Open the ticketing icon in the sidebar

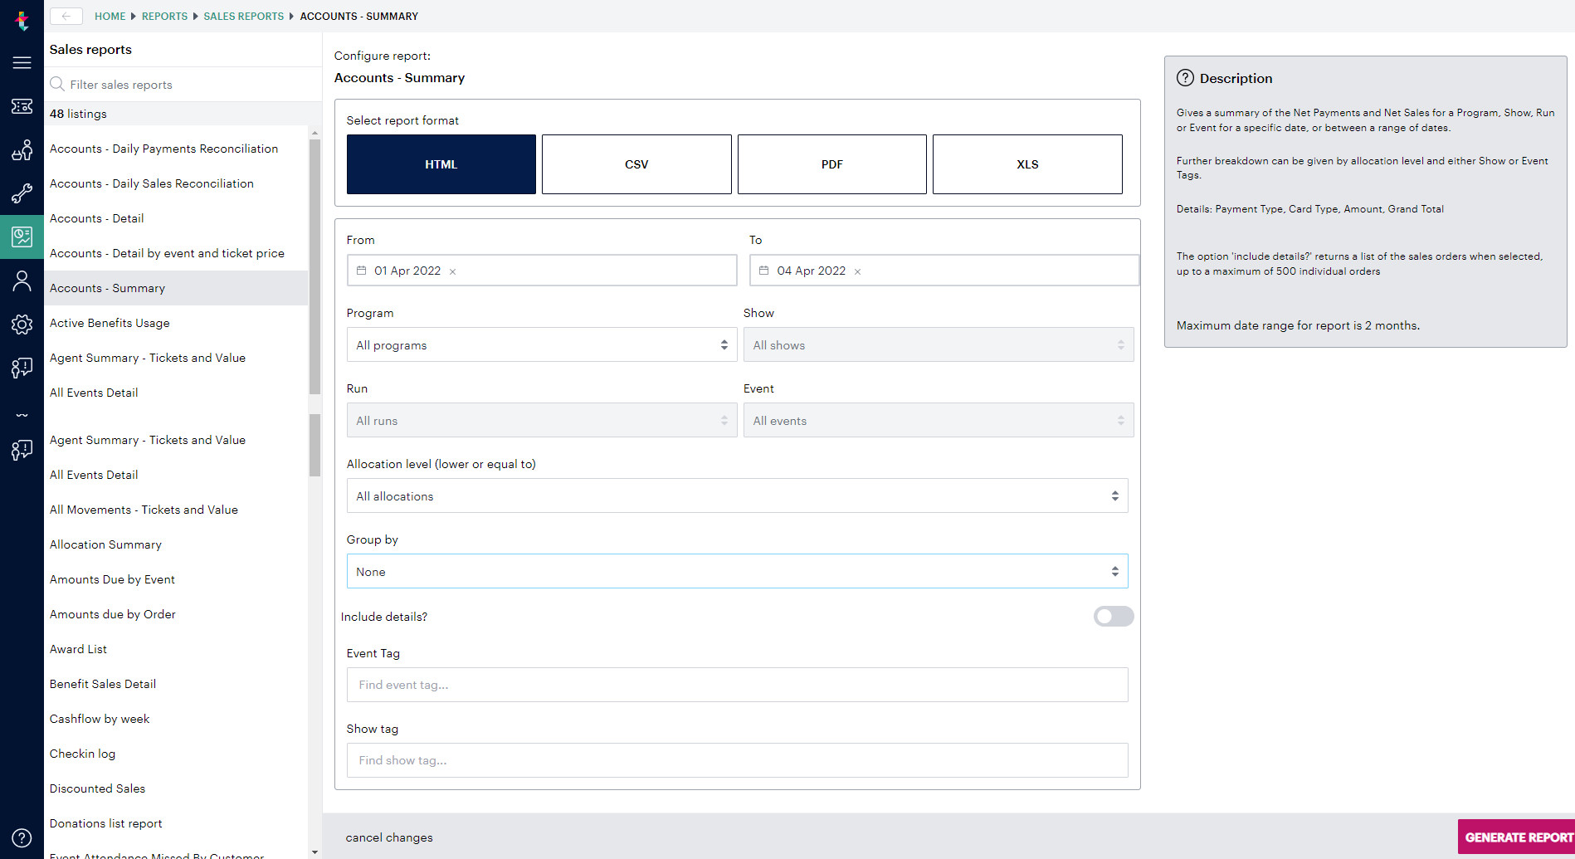[x=22, y=106]
